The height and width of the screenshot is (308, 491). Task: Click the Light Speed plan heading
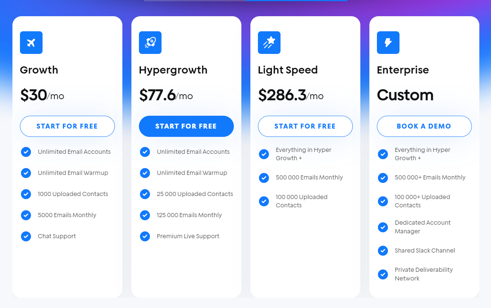click(288, 70)
